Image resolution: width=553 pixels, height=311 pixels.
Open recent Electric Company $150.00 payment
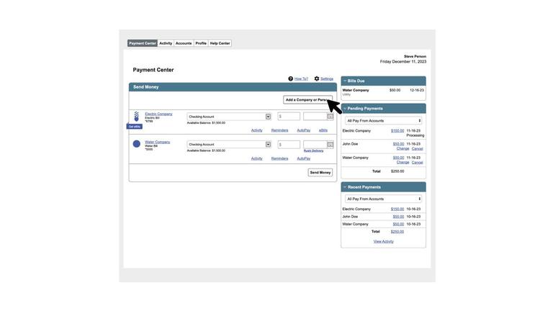click(397, 209)
